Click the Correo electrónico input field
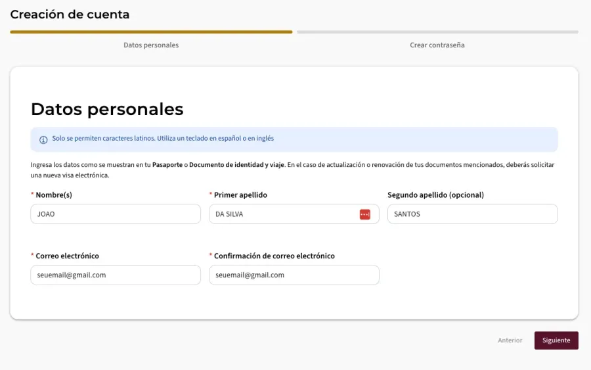Viewport: 591px width, 370px height. tap(115, 275)
